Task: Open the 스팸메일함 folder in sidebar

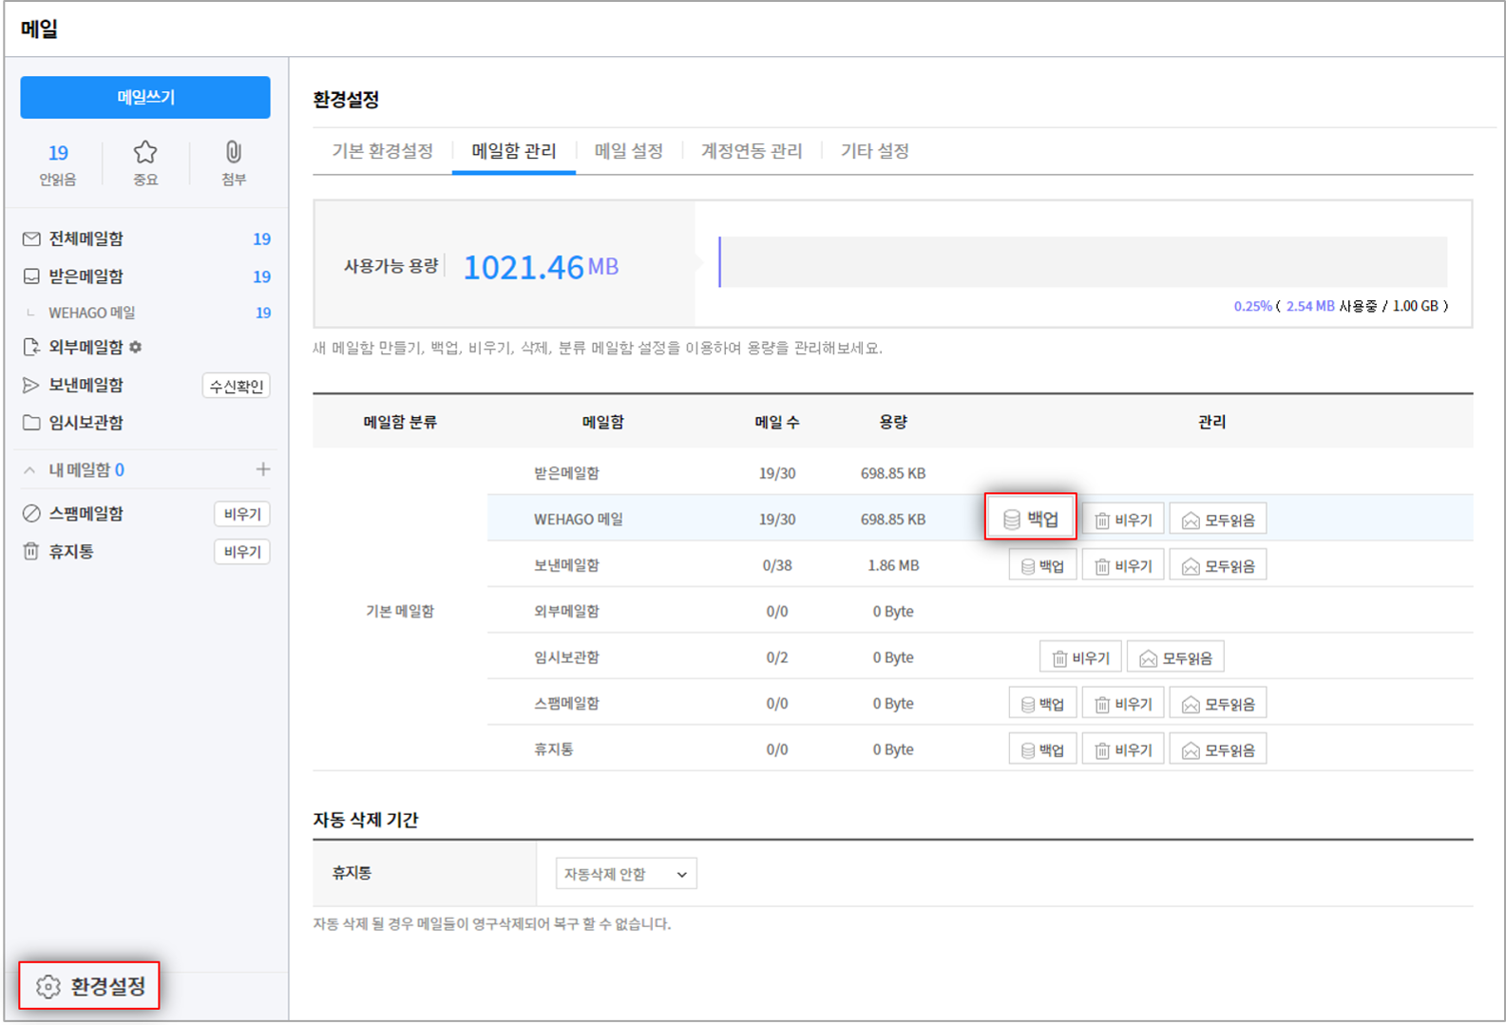Action: click(x=86, y=514)
